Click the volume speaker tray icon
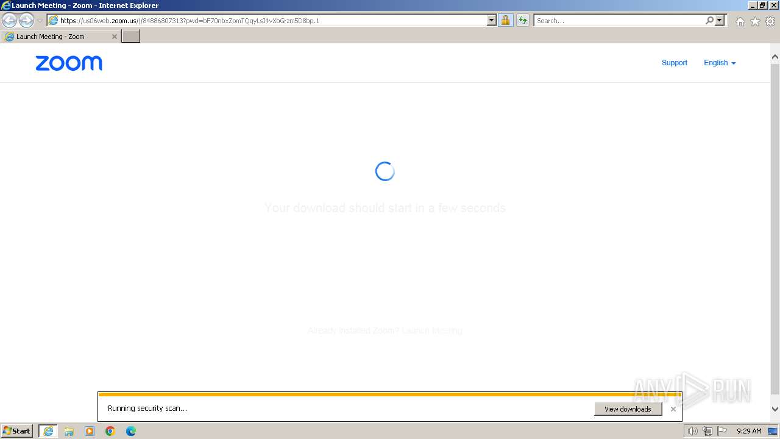780x439 pixels. [693, 431]
